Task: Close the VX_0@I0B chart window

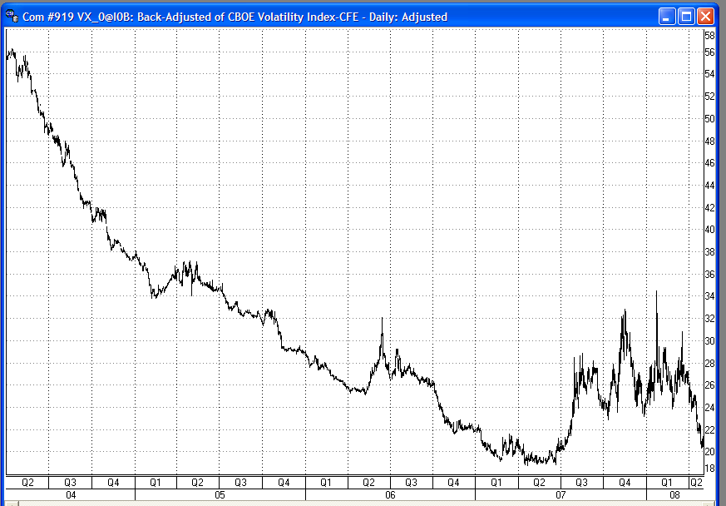Action: pyautogui.click(x=705, y=15)
